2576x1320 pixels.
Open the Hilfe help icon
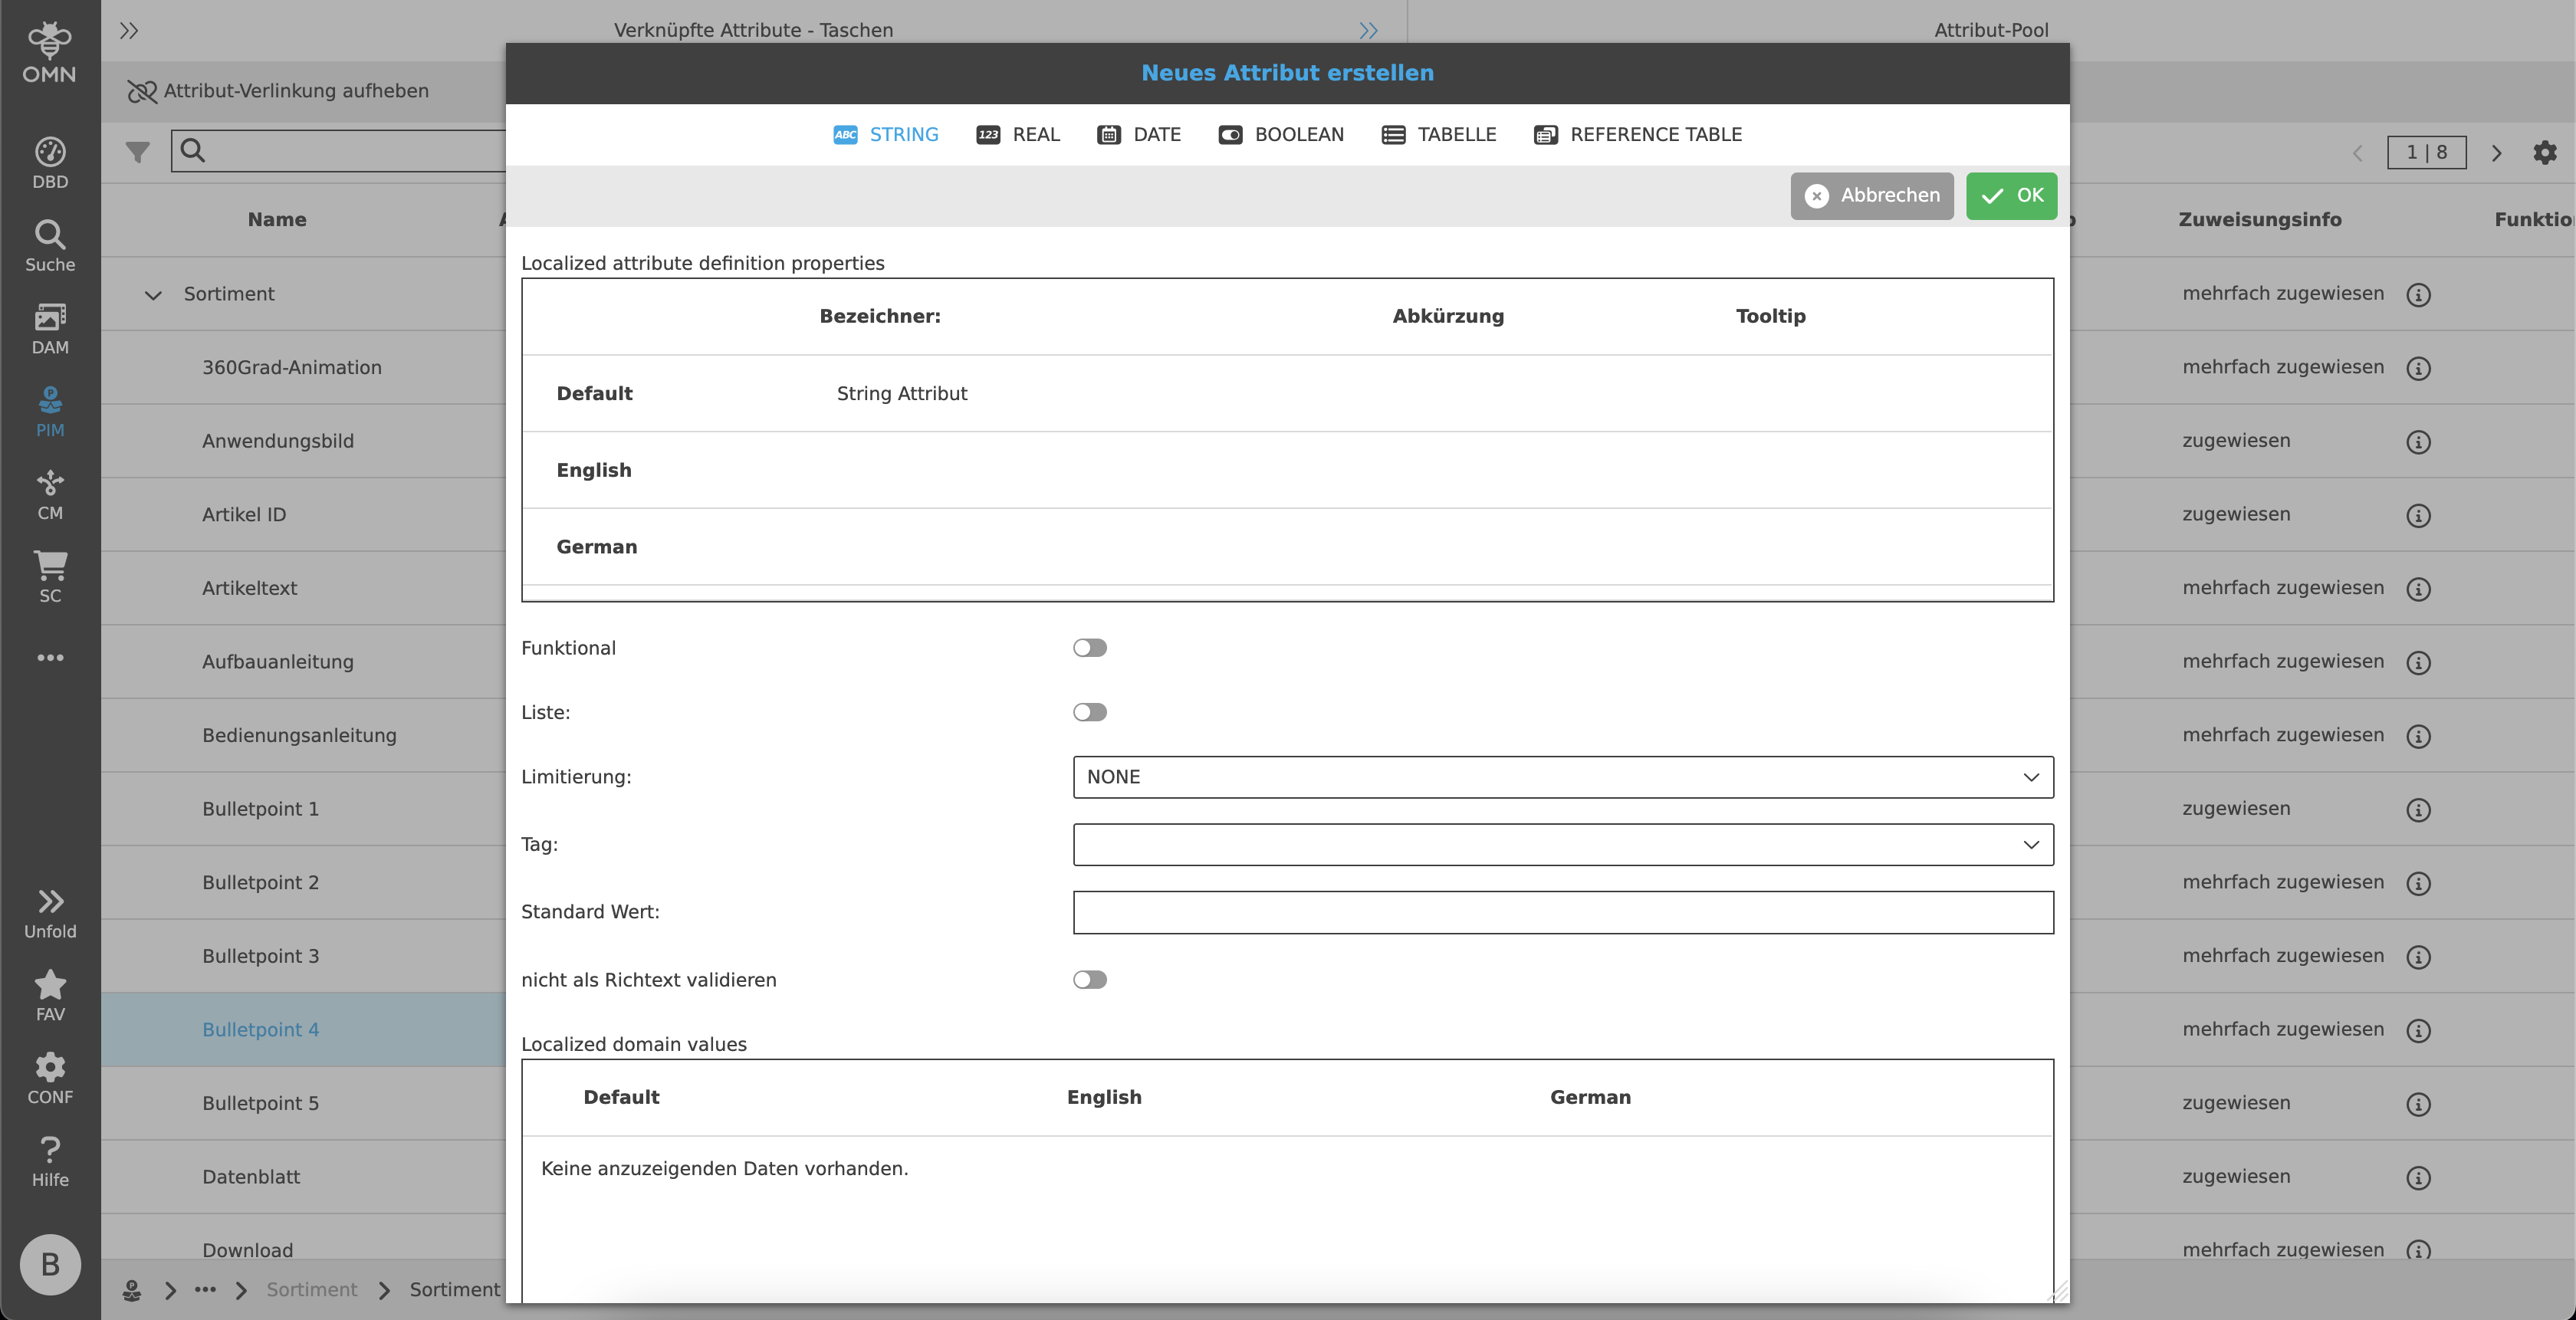tap(50, 1161)
